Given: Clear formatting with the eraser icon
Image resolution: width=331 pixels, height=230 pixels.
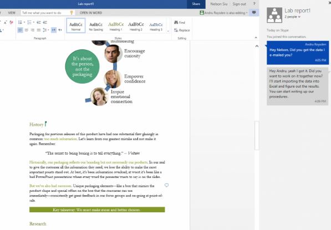Looking at the screenshot, I should 12,22.
